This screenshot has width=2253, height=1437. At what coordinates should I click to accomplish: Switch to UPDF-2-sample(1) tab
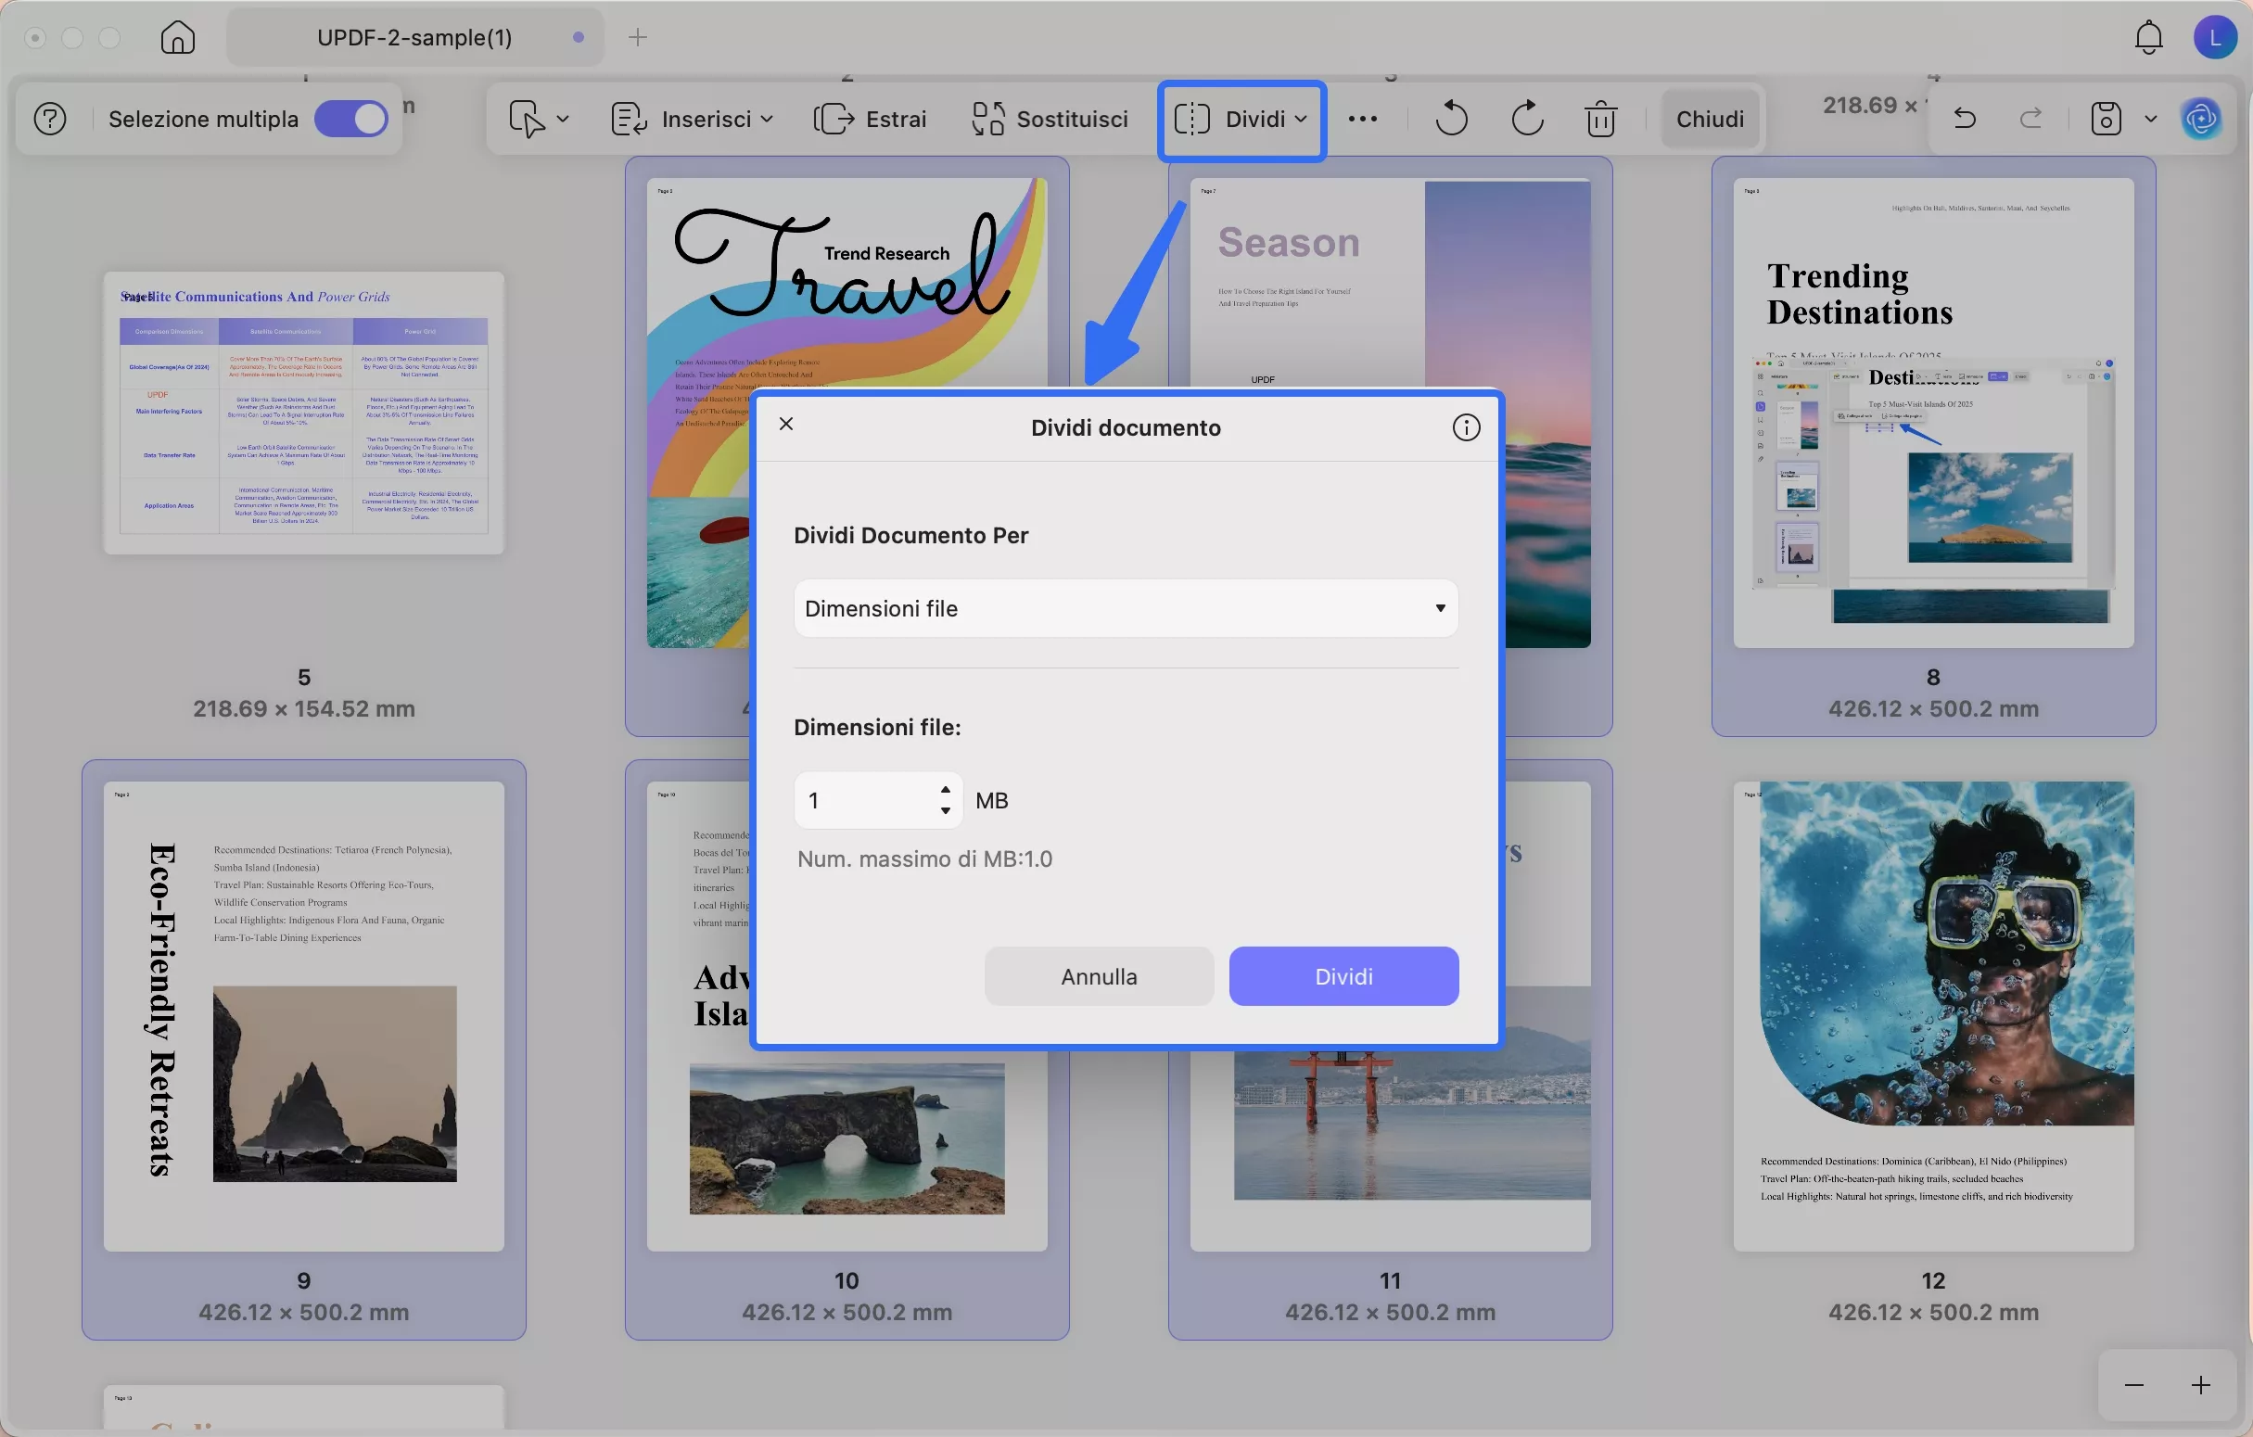click(x=414, y=37)
